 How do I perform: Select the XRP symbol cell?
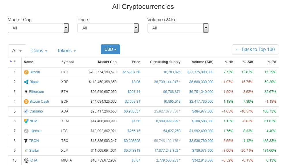(x=65, y=82)
